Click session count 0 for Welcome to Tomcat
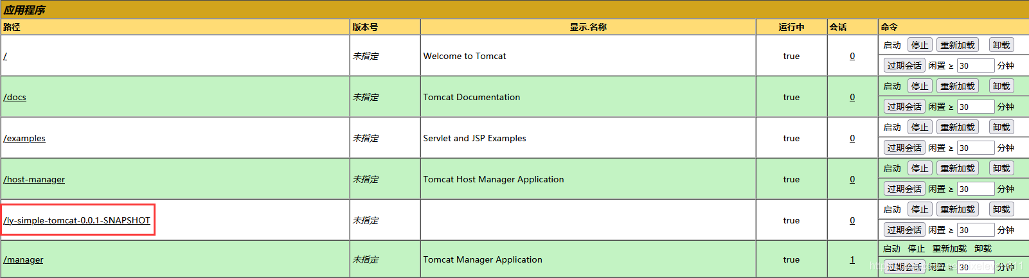The image size is (1029, 278). (852, 56)
